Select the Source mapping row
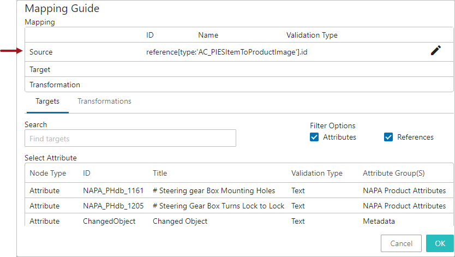455x257 pixels. coord(239,52)
